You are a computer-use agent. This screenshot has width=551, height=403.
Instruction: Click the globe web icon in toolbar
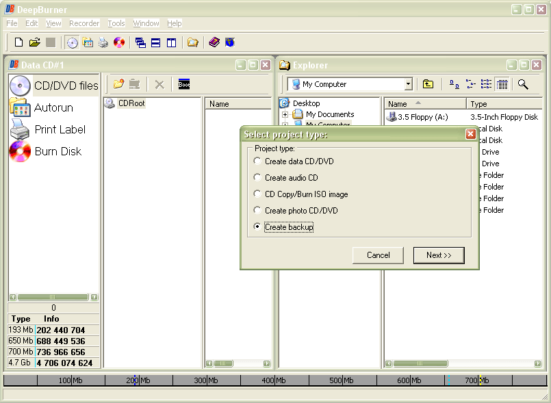coord(230,42)
